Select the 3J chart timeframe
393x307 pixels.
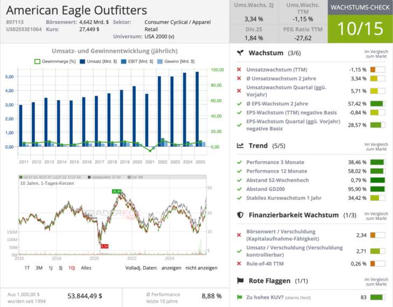pos(60,268)
